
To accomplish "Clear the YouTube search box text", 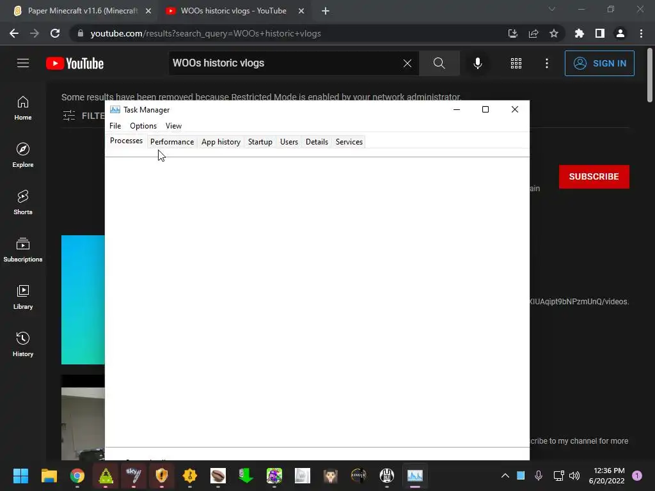I will tap(407, 63).
